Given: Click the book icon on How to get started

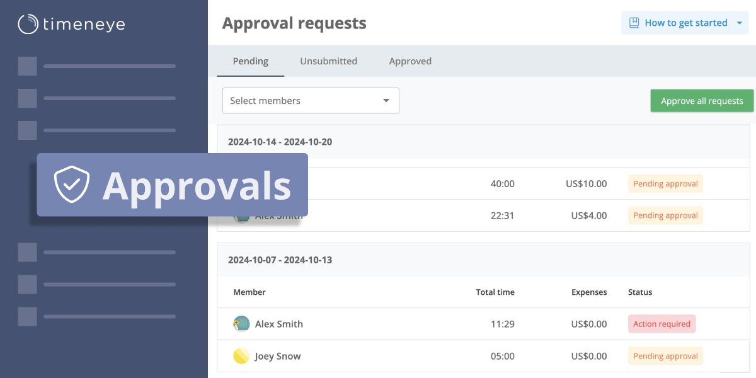Looking at the screenshot, I should [633, 22].
